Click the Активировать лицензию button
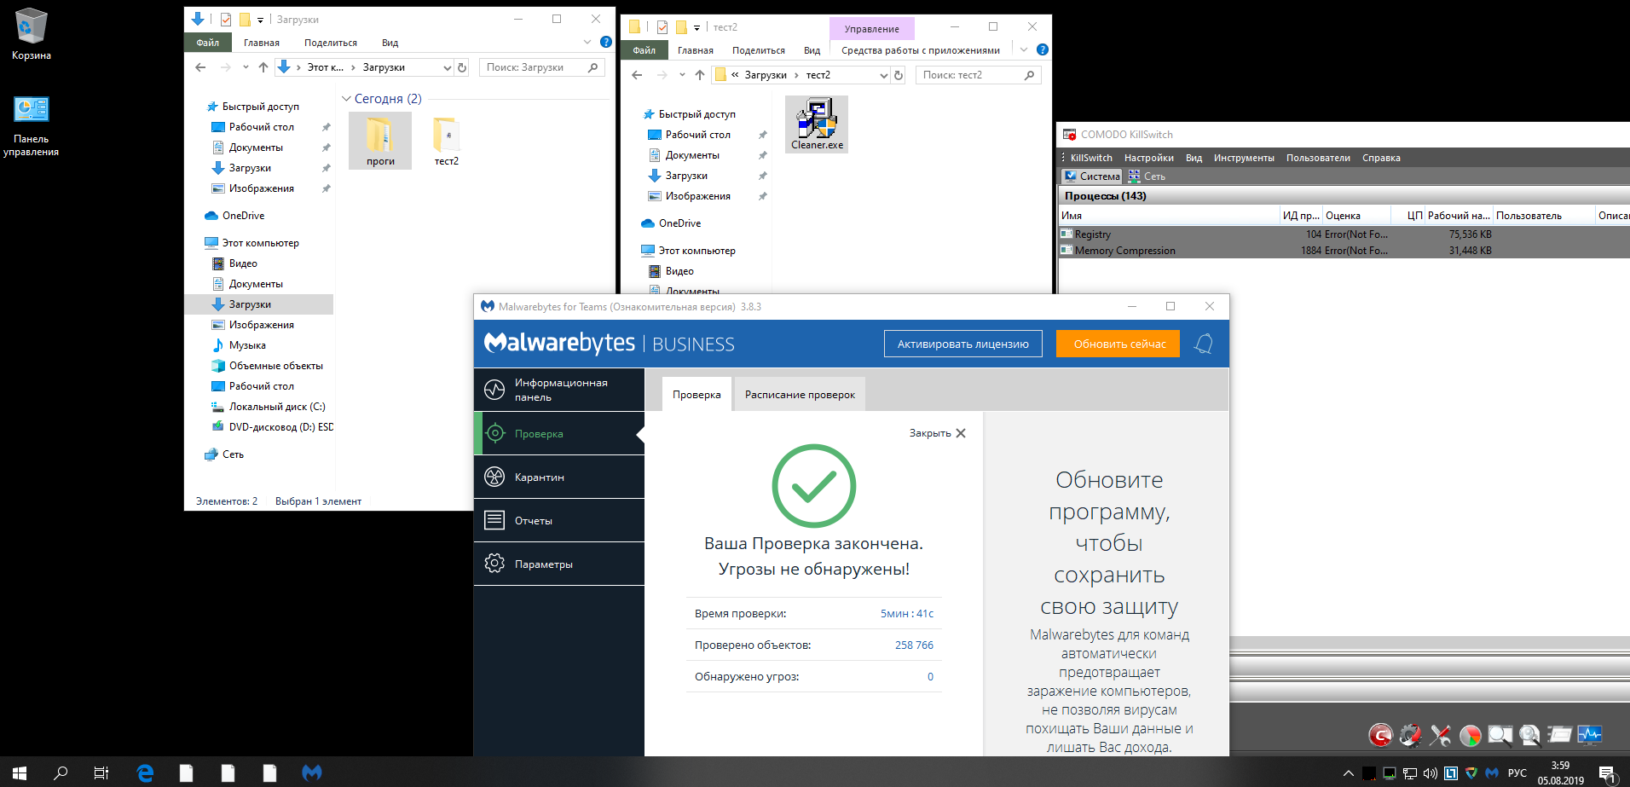This screenshot has width=1630, height=787. (962, 344)
